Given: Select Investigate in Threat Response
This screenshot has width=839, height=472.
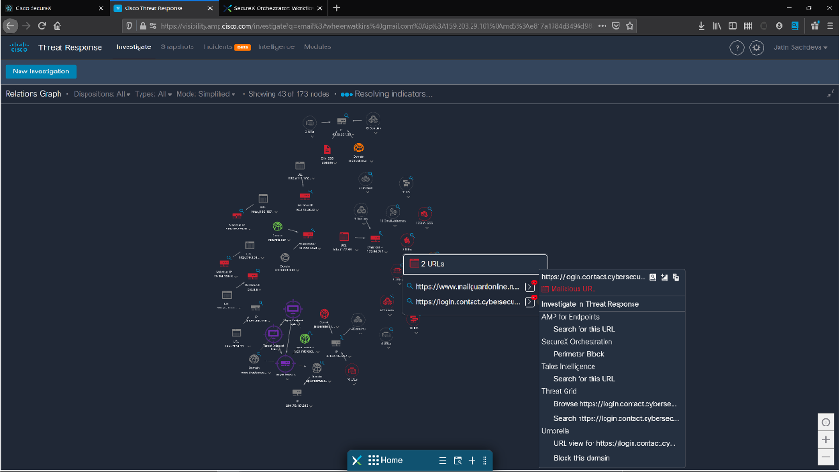Looking at the screenshot, I should [x=590, y=304].
